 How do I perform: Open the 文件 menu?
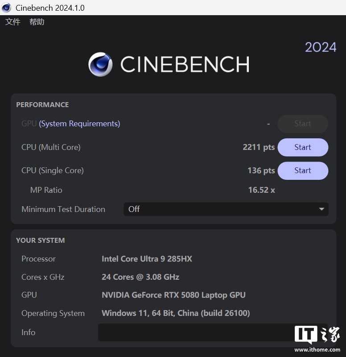tap(13, 22)
